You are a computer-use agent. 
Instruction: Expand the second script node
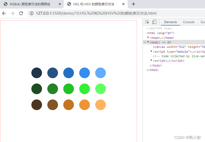151,60
